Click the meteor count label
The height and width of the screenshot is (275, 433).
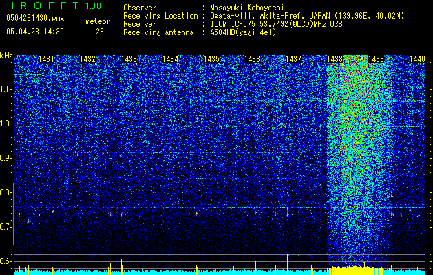[98, 21]
